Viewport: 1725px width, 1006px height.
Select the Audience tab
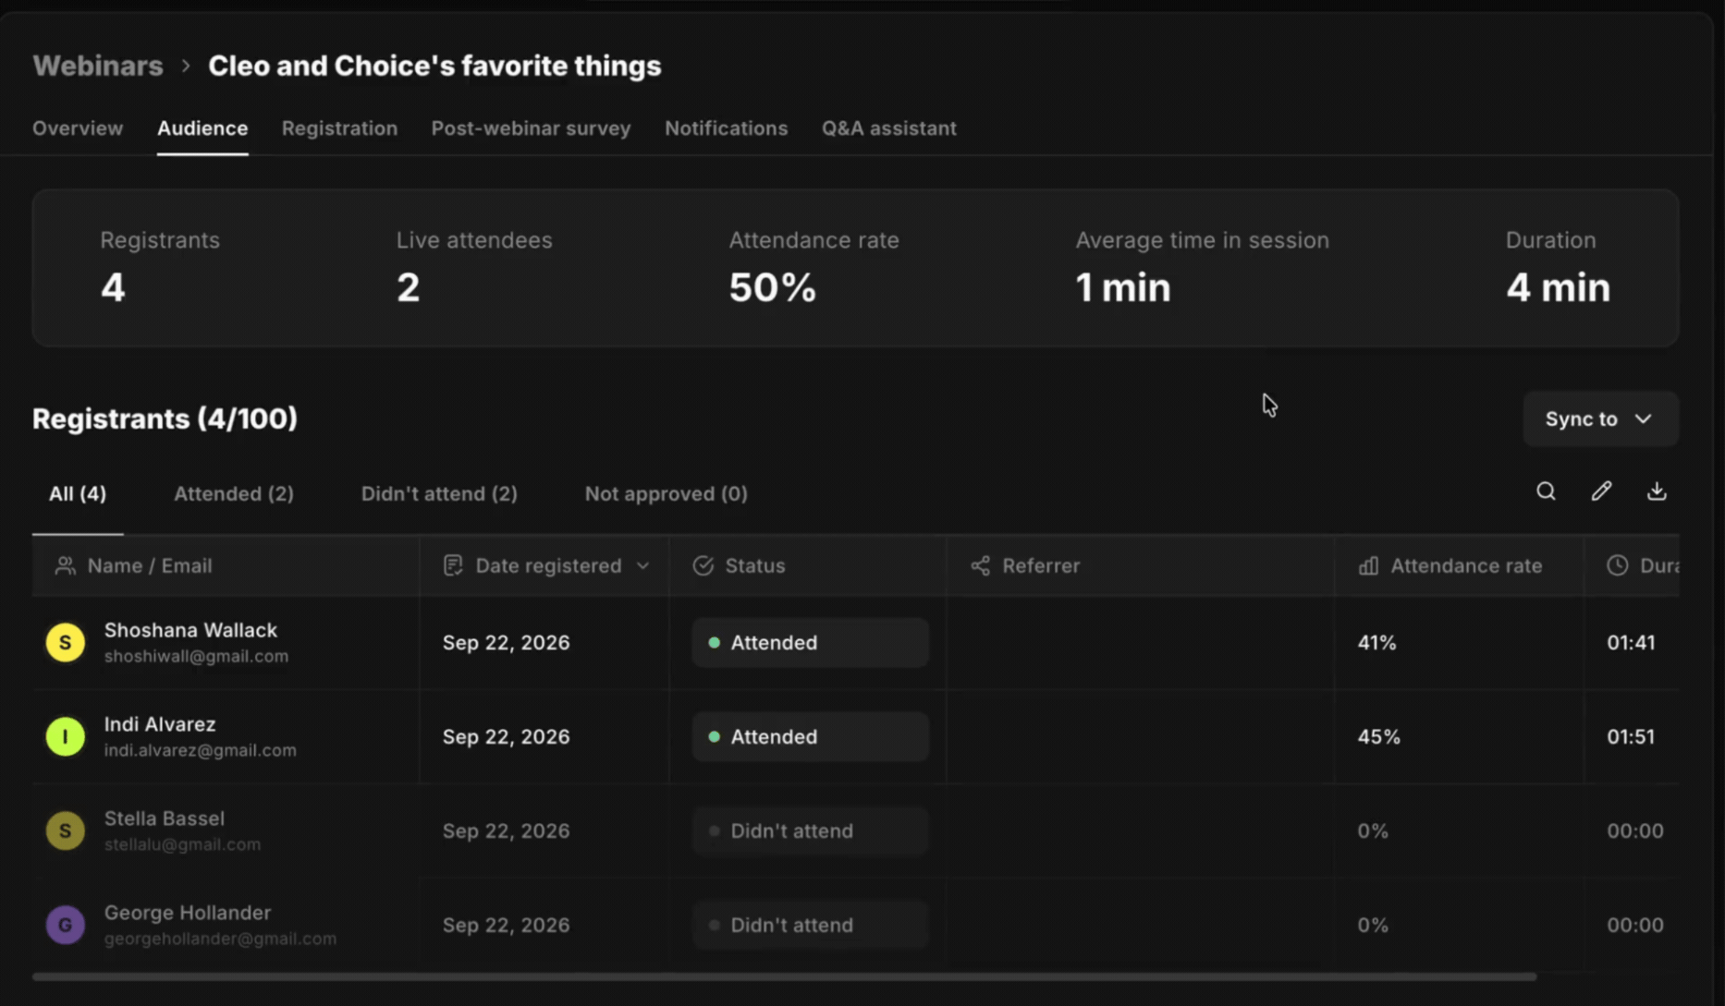[x=202, y=128]
